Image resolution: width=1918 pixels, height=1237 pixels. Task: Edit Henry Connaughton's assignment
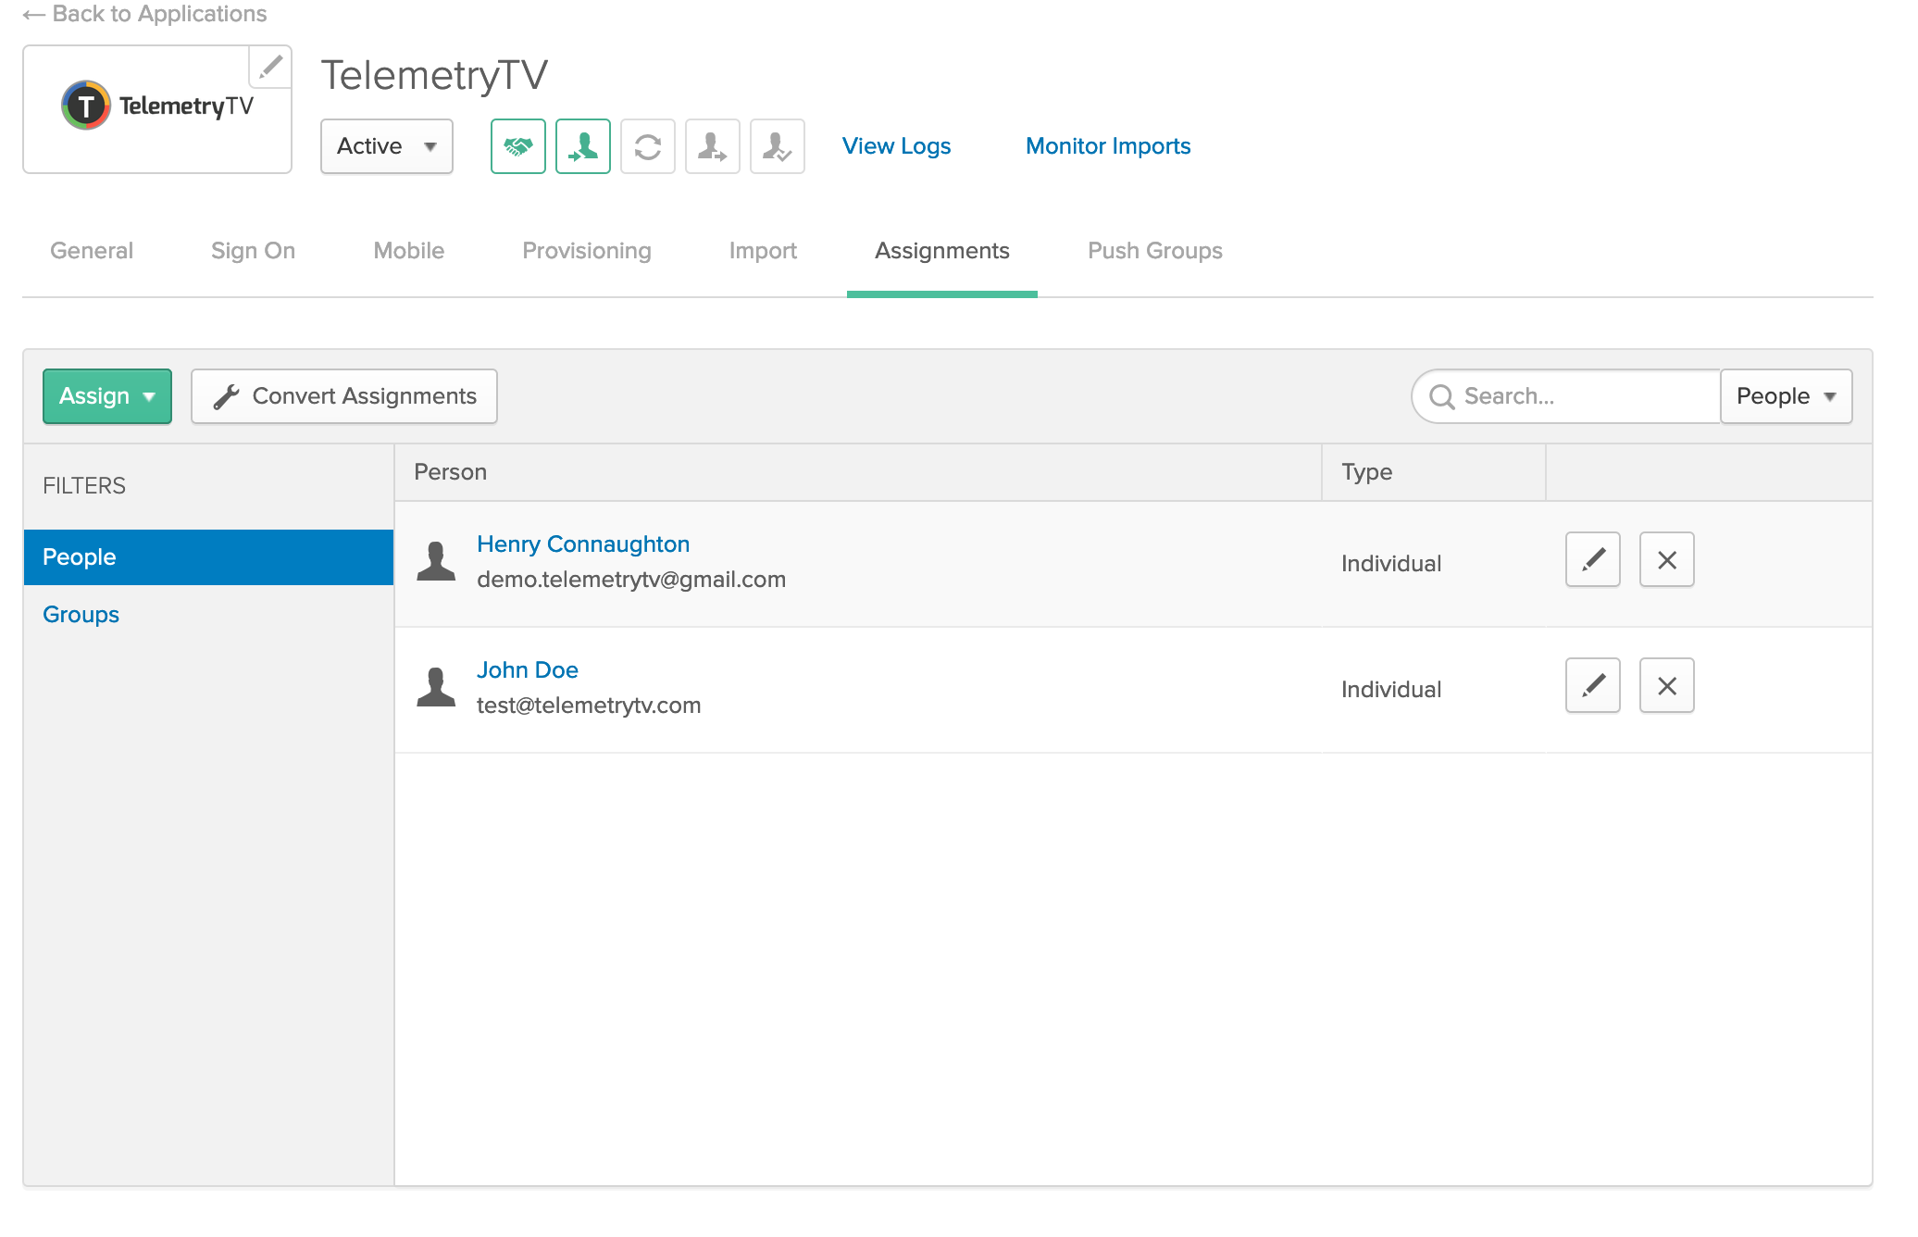pyautogui.click(x=1592, y=559)
